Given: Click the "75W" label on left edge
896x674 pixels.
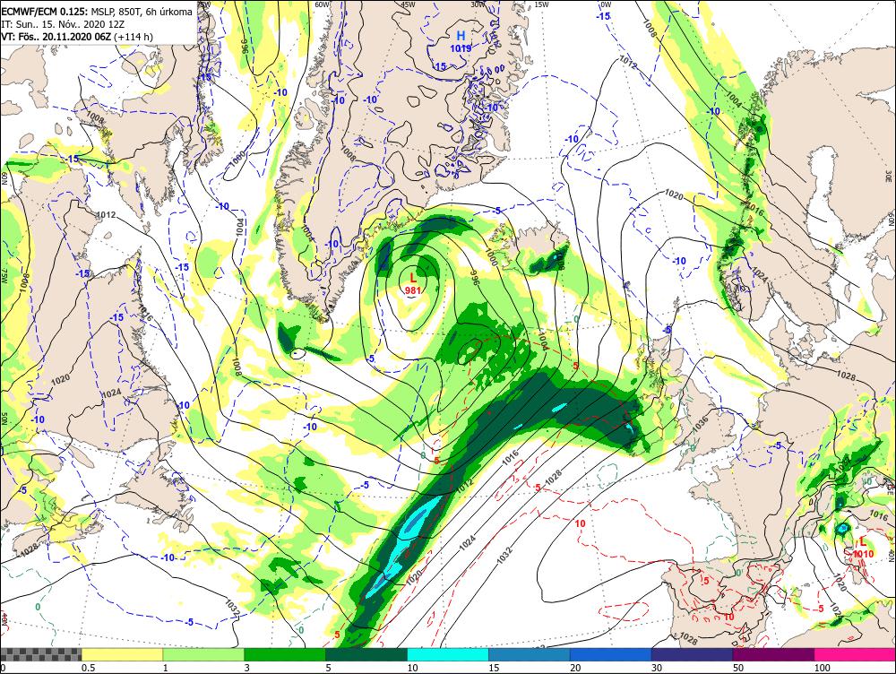Looking at the screenshot, I should [4, 276].
